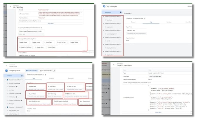The image size is (200, 120).
Task: Switch to Request tab in Tag Manager
Action: (x=133, y=22)
